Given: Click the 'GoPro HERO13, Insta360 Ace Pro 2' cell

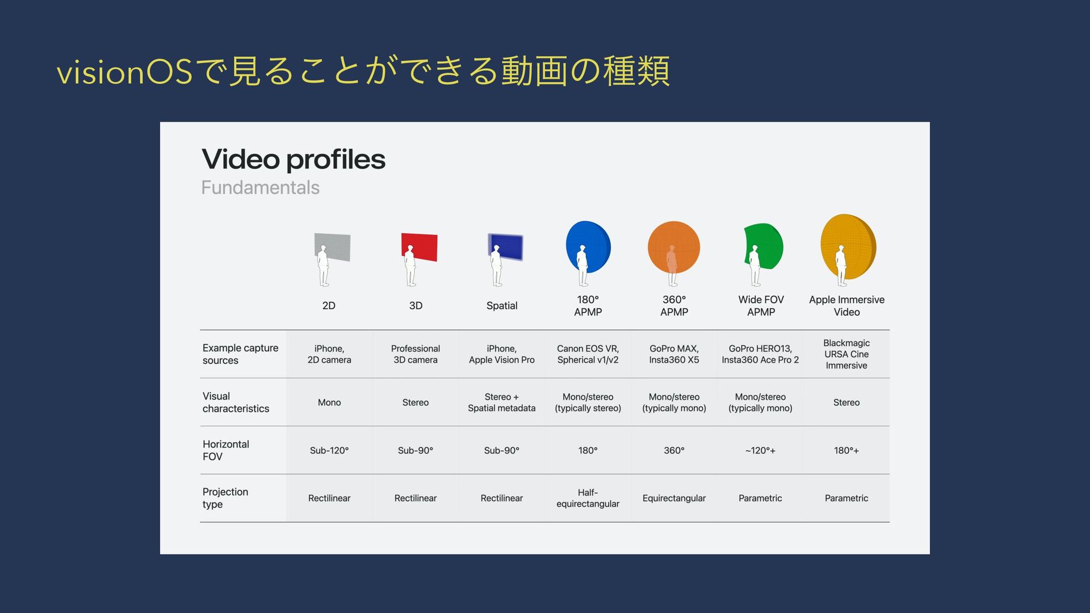Looking at the screenshot, I should tap(760, 354).
